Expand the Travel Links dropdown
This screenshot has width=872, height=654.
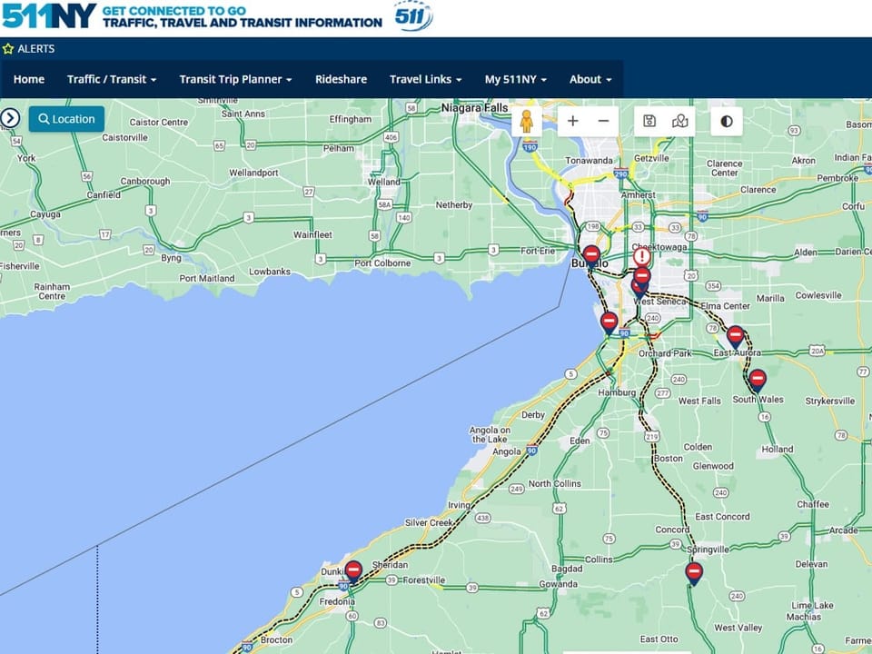[x=425, y=79]
